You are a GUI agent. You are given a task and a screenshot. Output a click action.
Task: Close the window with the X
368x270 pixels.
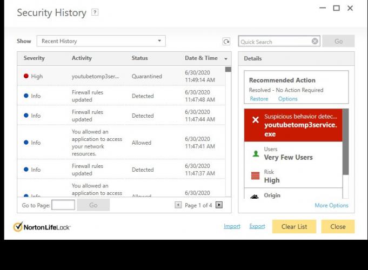click(x=350, y=8)
